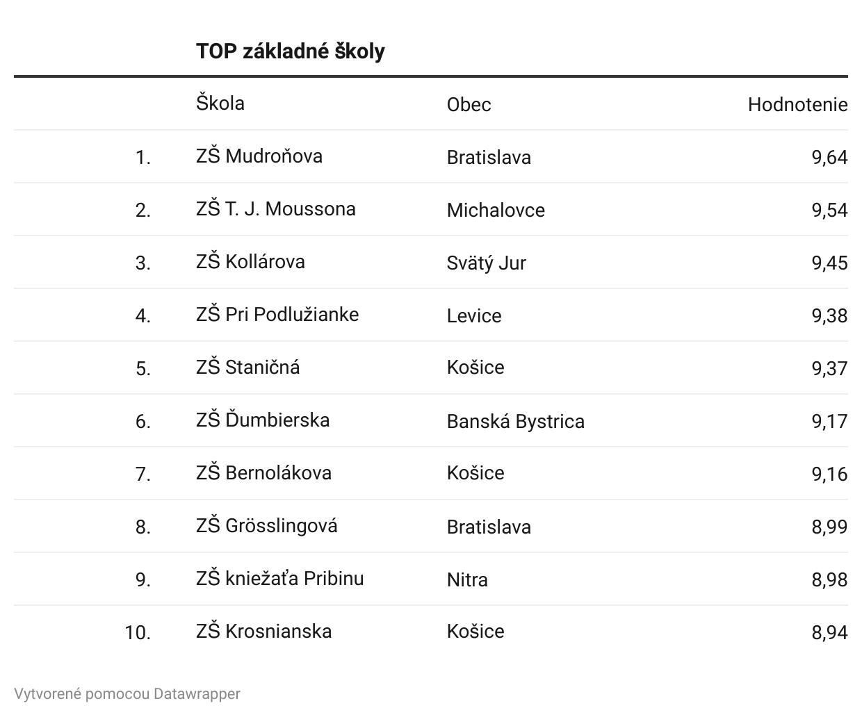Viewport: 862px width, 717px height.
Task: Click the ZŠ Grösslingová entry
Action: point(266,526)
